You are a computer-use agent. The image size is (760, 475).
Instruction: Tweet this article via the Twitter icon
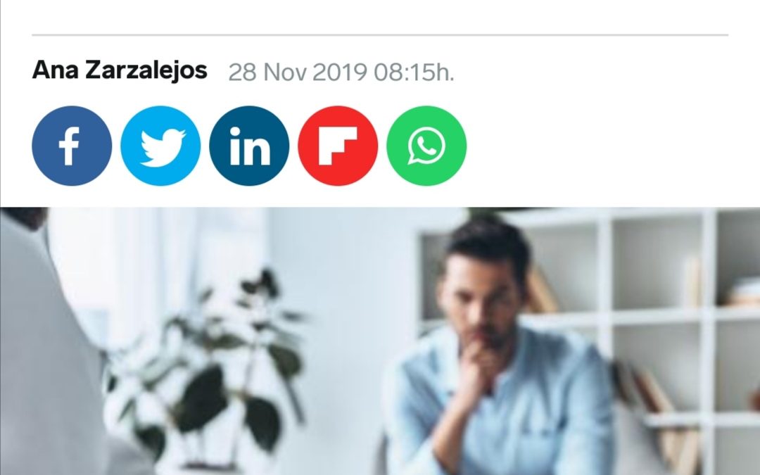[x=160, y=146]
